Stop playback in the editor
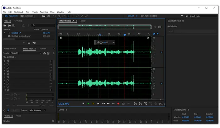220x128 pixels. [x=83, y=103]
